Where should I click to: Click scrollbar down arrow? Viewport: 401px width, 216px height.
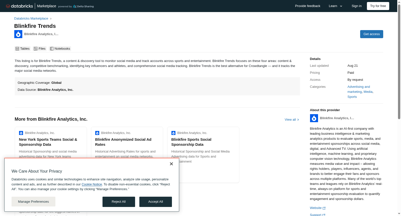(399, 214)
